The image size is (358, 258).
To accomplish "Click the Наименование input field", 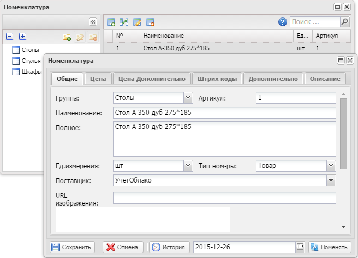I will click(224, 113).
